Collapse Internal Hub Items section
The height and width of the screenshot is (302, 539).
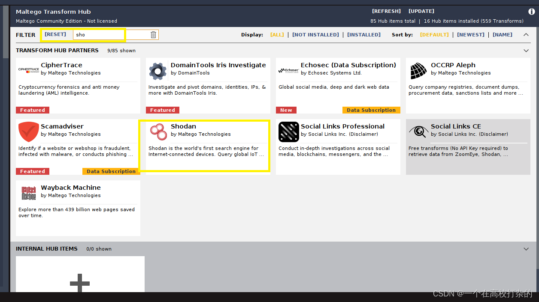[526, 249]
